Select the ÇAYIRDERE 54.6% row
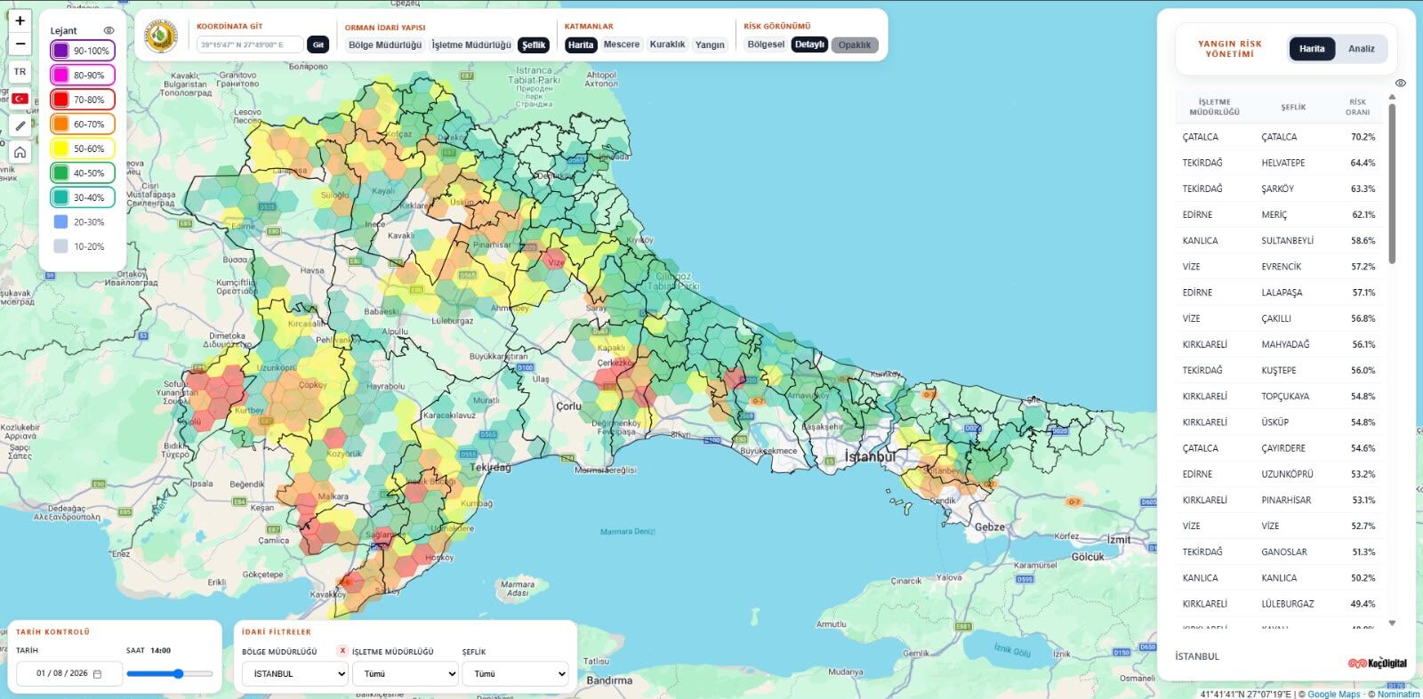 (x=1279, y=448)
